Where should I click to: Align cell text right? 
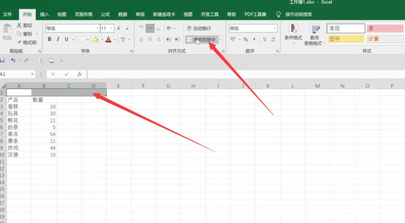pyautogui.click(x=159, y=39)
